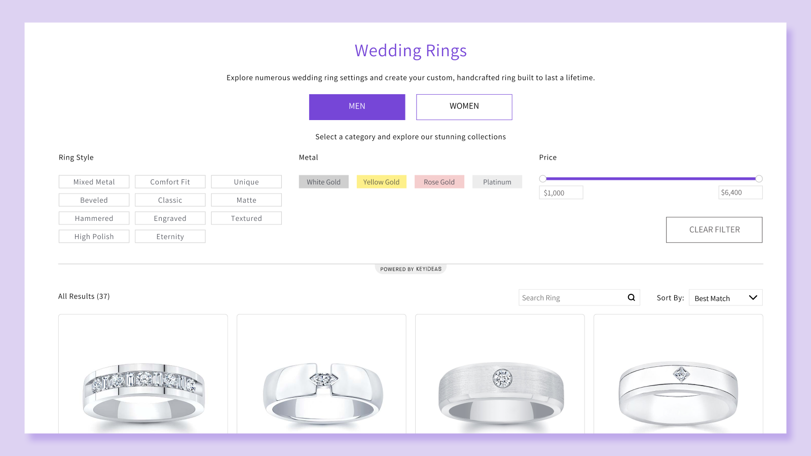Viewport: 811px width, 456px height.
Task: Edit the $1,000 minimum price field
Action: 561,192
